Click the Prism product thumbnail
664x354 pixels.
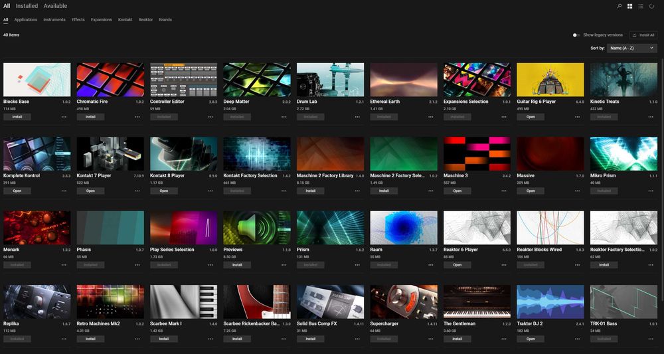coord(330,228)
